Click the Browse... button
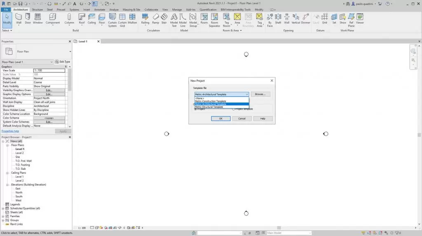This screenshot has height=236, width=422. [x=260, y=94]
